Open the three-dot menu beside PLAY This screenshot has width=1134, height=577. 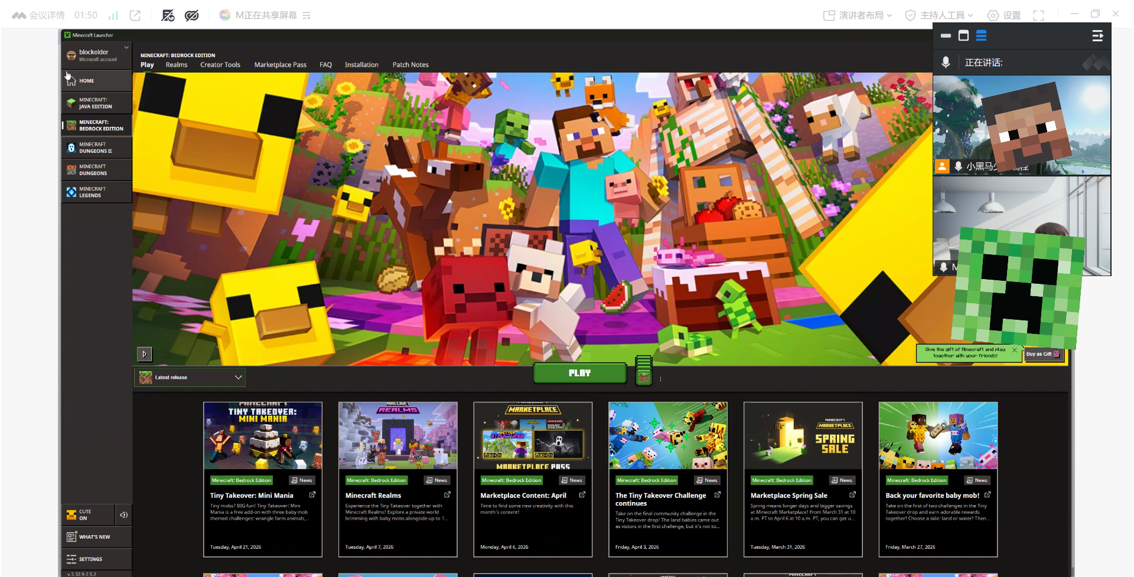point(660,379)
